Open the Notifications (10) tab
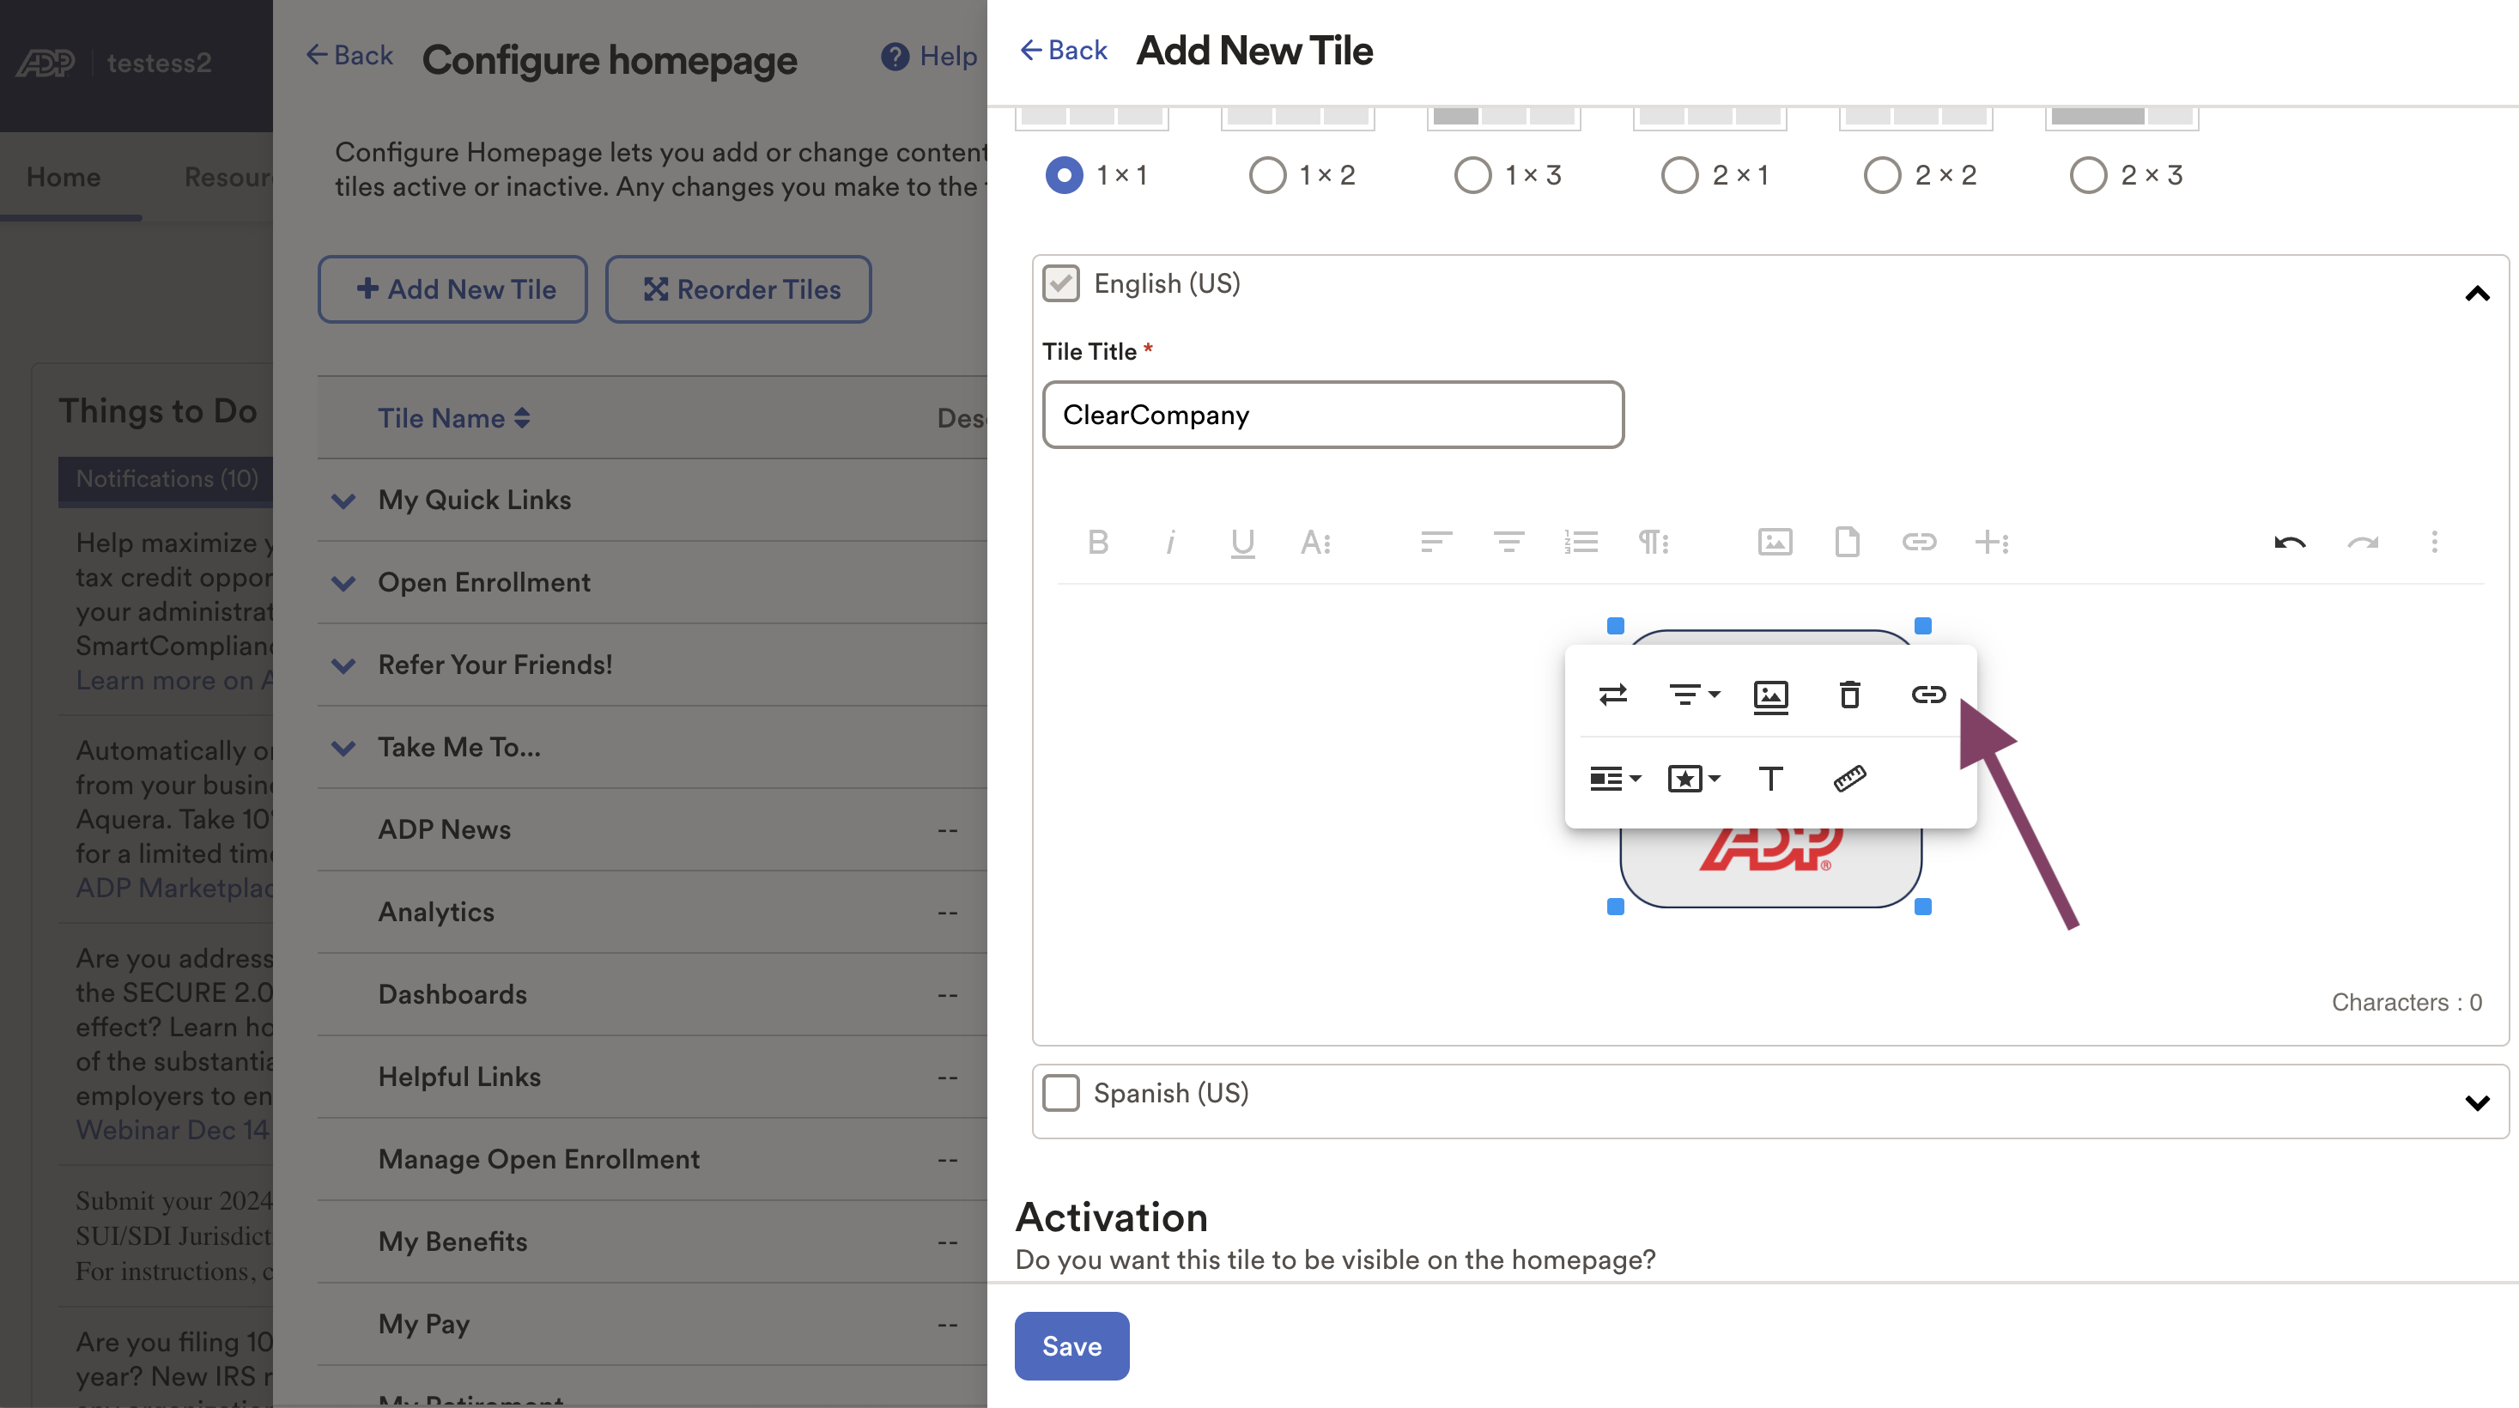This screenshot has height=1408, width=2519. click(167, 479)
